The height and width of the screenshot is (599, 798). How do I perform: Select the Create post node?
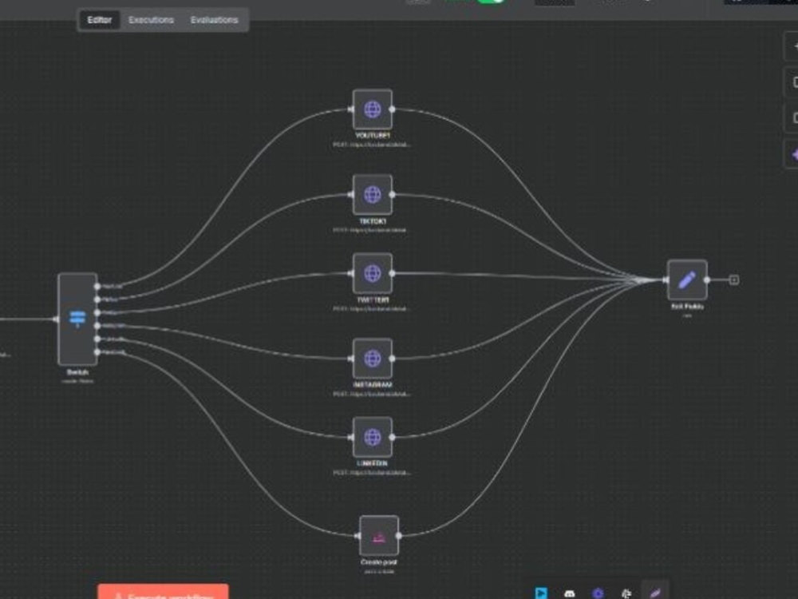pos(379,536)
